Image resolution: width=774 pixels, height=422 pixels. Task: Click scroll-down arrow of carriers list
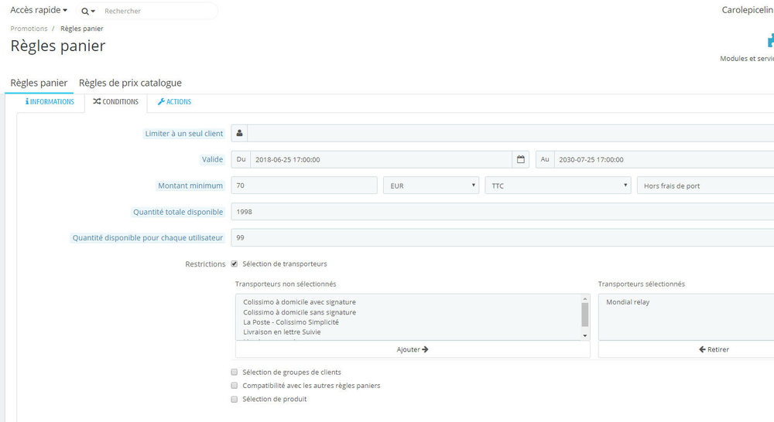585,335
